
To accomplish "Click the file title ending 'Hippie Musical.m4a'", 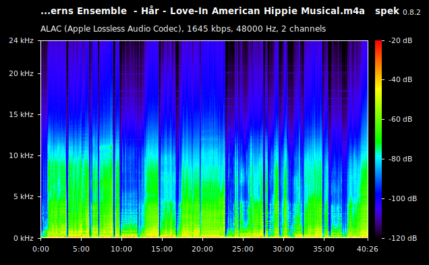I will tap(203, 11).
